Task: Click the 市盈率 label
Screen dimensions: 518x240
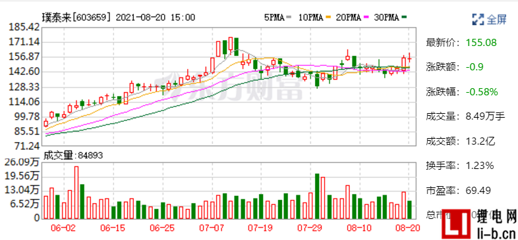Action: 444,191
